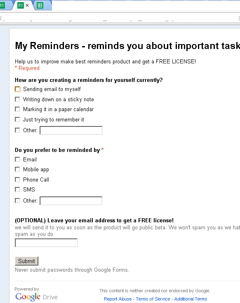This screenshot has height=303, width=240.
Task: Switch to the first green form tab
Action: (x=2, y=5)
